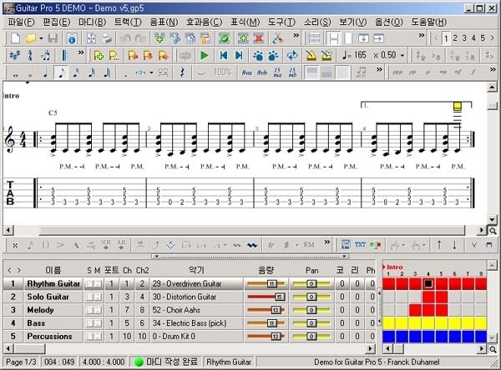Toggle solo for Bass track
Viewport: 501px width, 370px height.
(x=89, y=323)
